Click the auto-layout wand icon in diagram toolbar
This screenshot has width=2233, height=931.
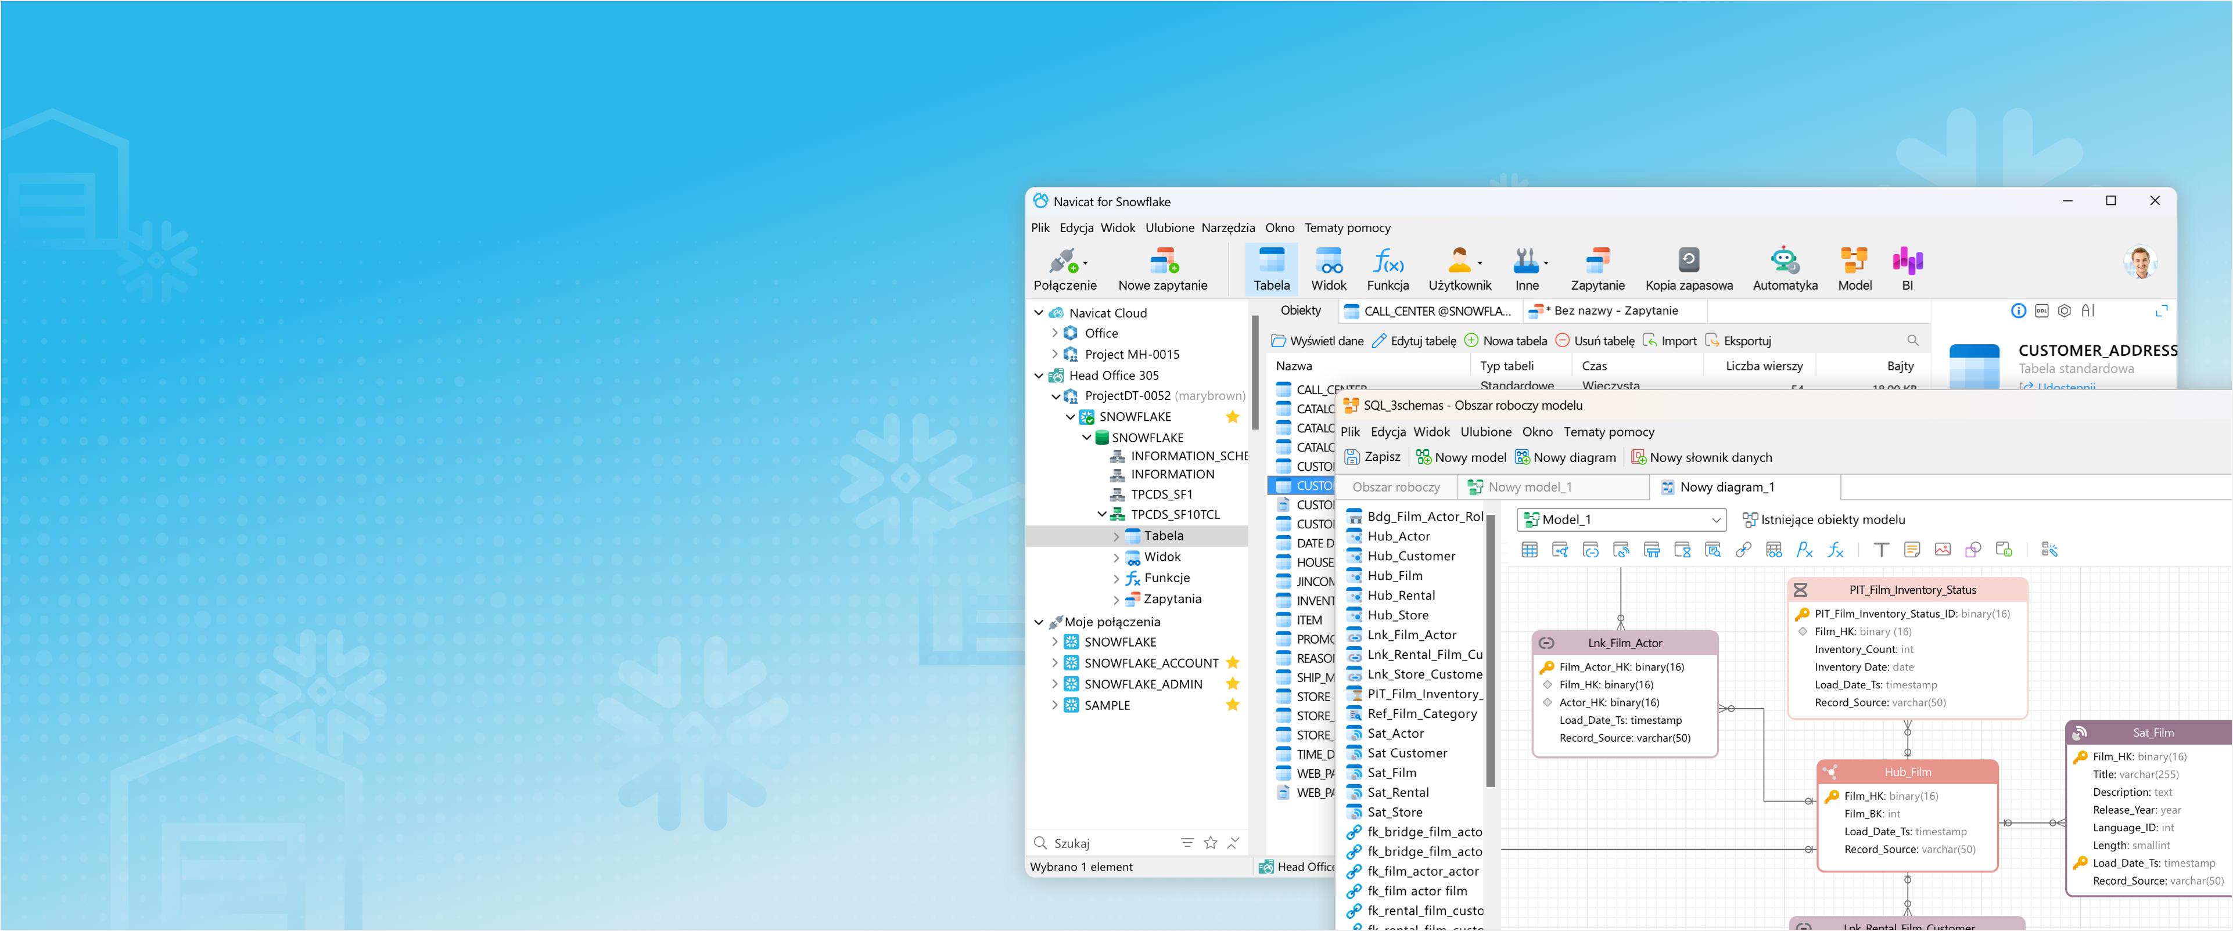coord(2049,550)
